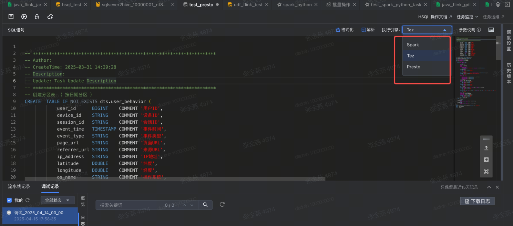Viewport: 513px width, 226px height.
Task: Click the line 6 Update description comment
Action: (x=71, y=81)
